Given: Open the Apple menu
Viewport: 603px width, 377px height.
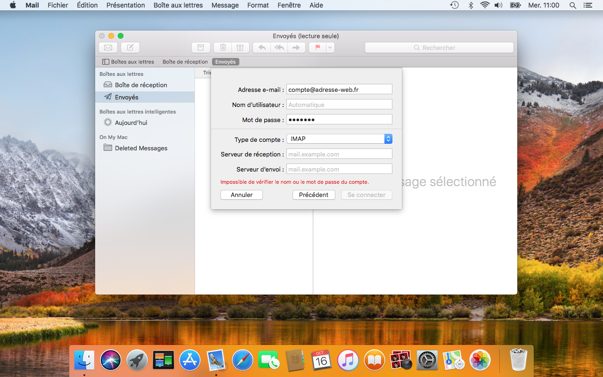Looking at the screenshot, I should tap(13, 5).
